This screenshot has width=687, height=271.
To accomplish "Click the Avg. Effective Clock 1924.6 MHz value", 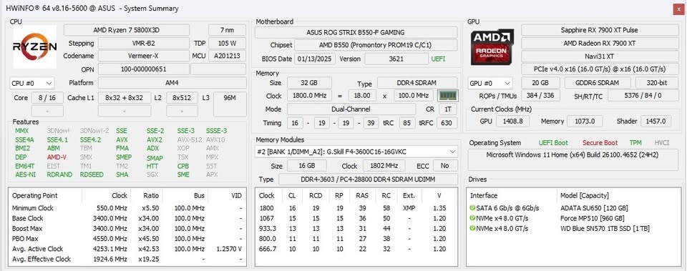I will pos(110,259).
